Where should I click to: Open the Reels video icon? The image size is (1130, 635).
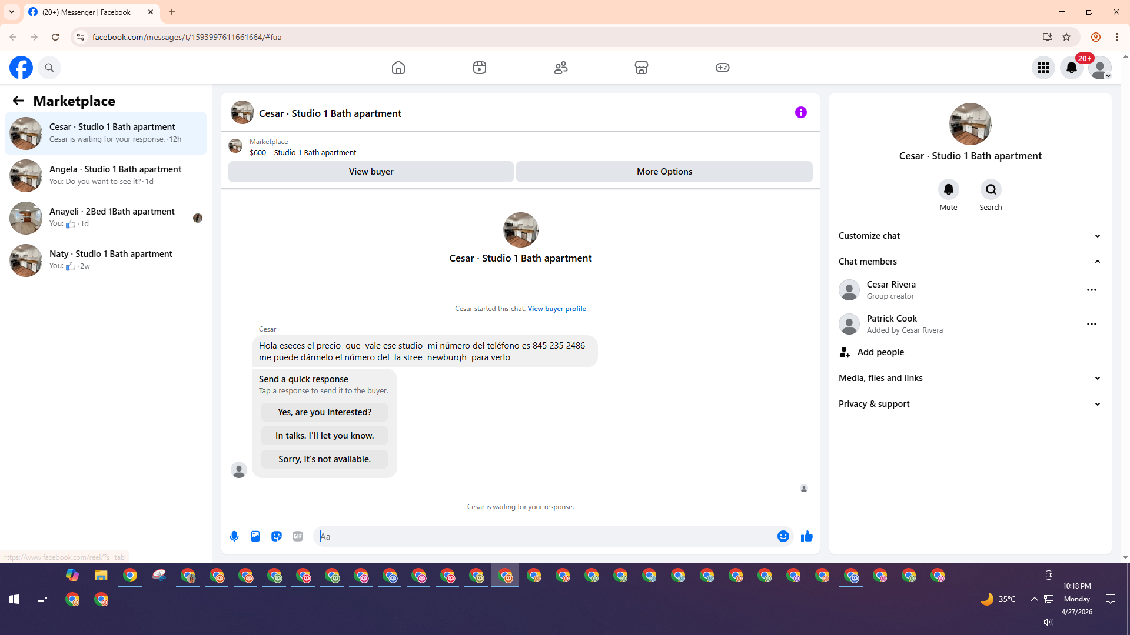click(x=480, y=68)
